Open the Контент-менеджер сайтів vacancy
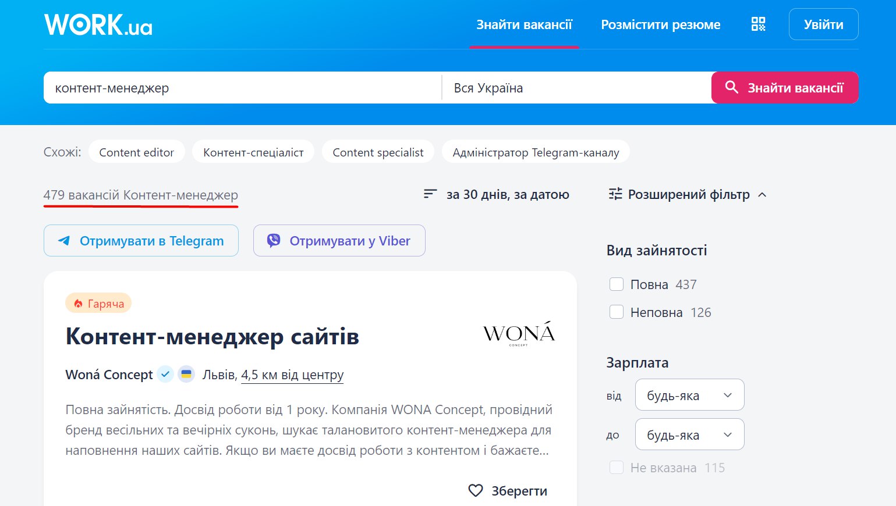 212,337
